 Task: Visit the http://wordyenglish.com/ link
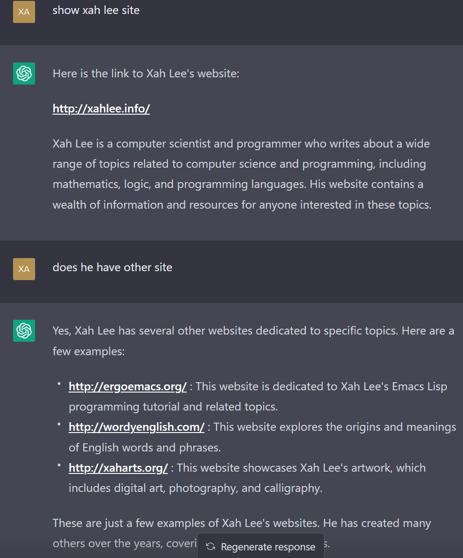(x=137, y=427)
